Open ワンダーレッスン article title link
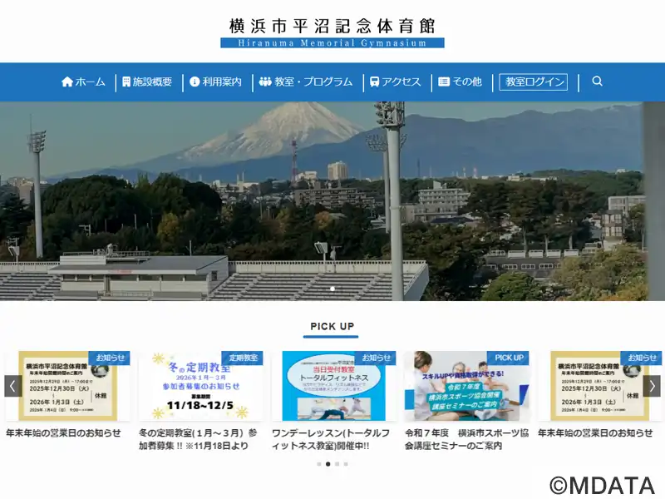The image size is (665, 499). pyautogui.click(x=331, y=439)
